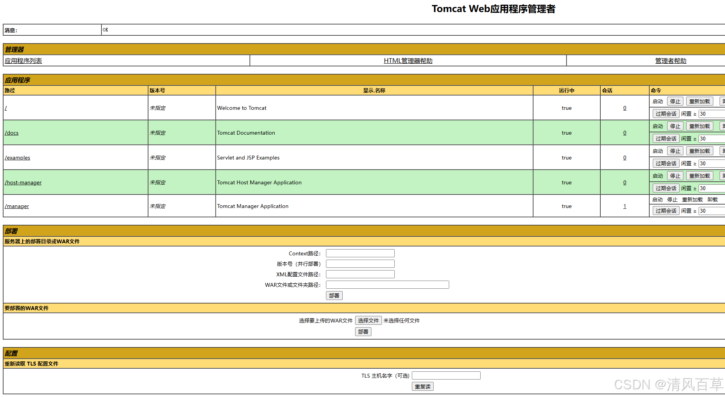Viewport: 725px width, 397px height.
Task: Stop the /host-manager application
Action: click(675, 176)
